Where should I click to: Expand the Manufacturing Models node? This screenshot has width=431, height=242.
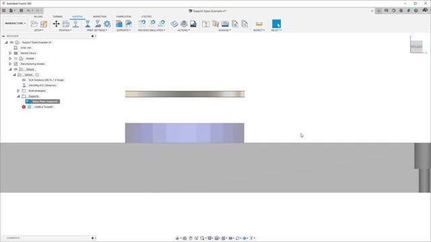pos(10,64)
